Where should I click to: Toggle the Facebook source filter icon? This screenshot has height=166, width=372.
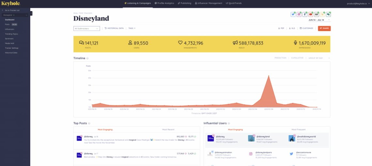[x=305, y=14]
